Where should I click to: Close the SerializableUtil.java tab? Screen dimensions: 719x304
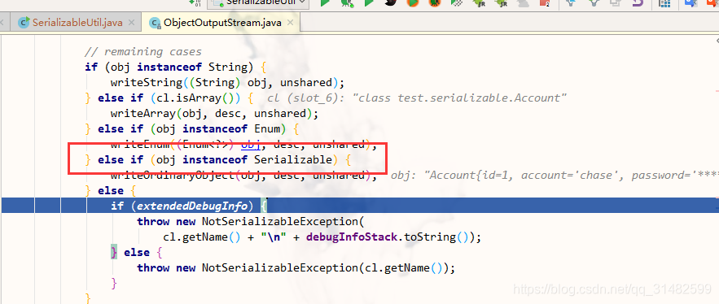tap(132, 23)
